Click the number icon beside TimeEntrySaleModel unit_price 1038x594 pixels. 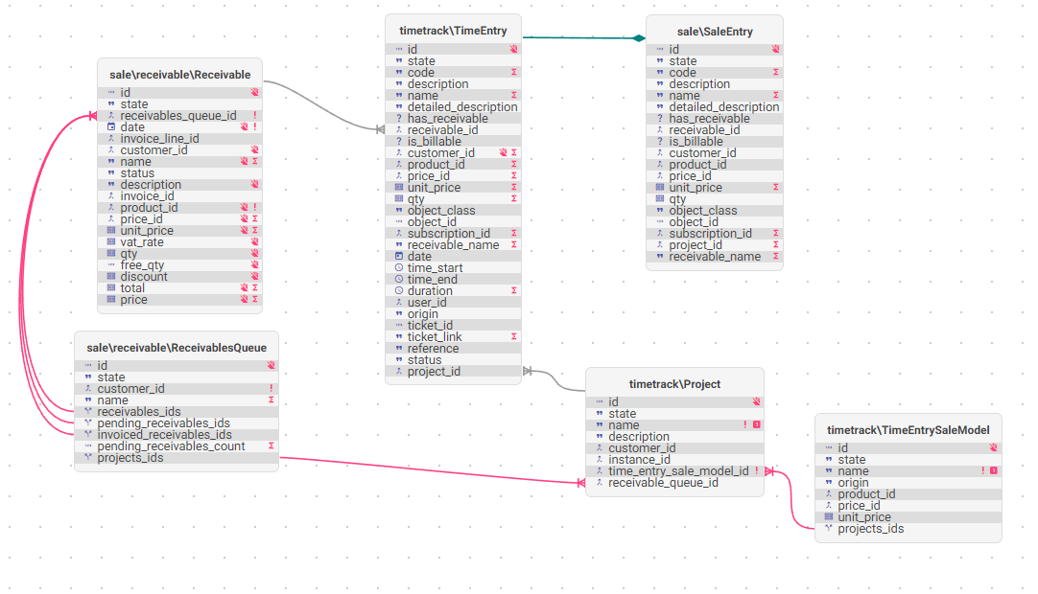pos(829,516)
